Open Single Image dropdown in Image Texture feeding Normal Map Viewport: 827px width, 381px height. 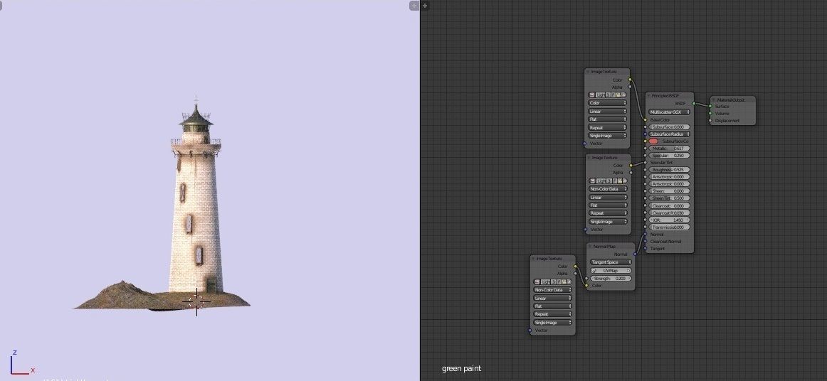click(553, 323)
